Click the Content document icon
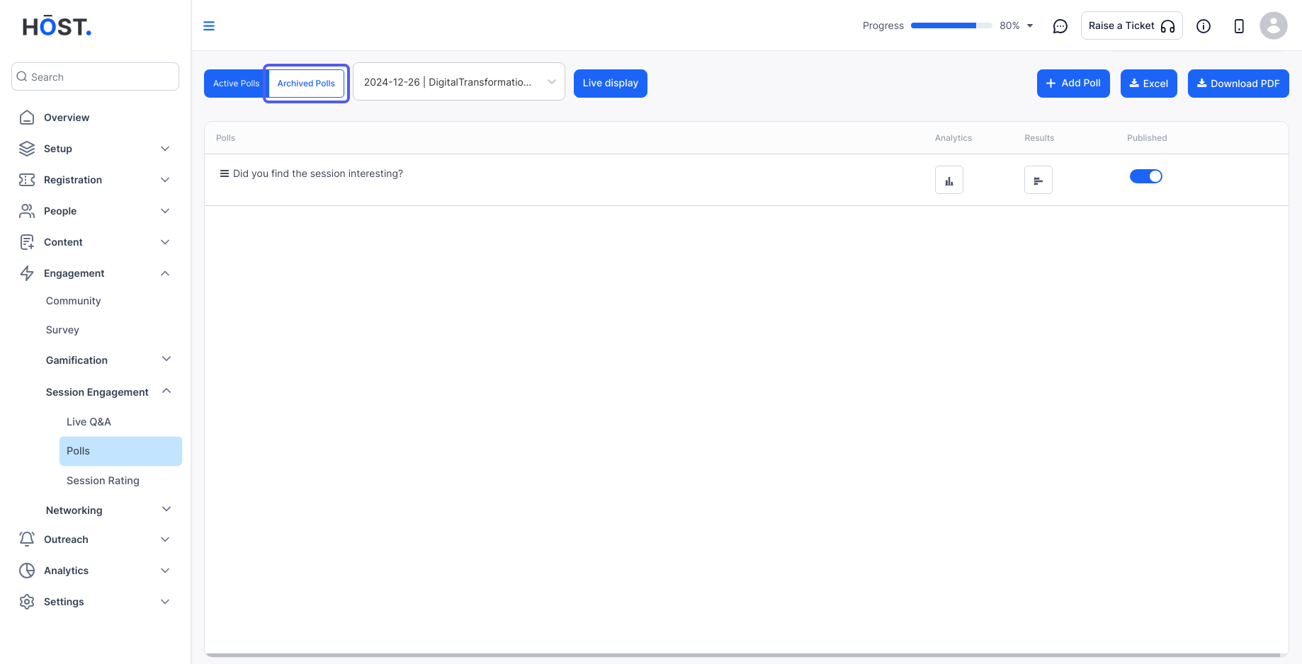The width and height of the screenshot is (1302, 664). (27, 242)
